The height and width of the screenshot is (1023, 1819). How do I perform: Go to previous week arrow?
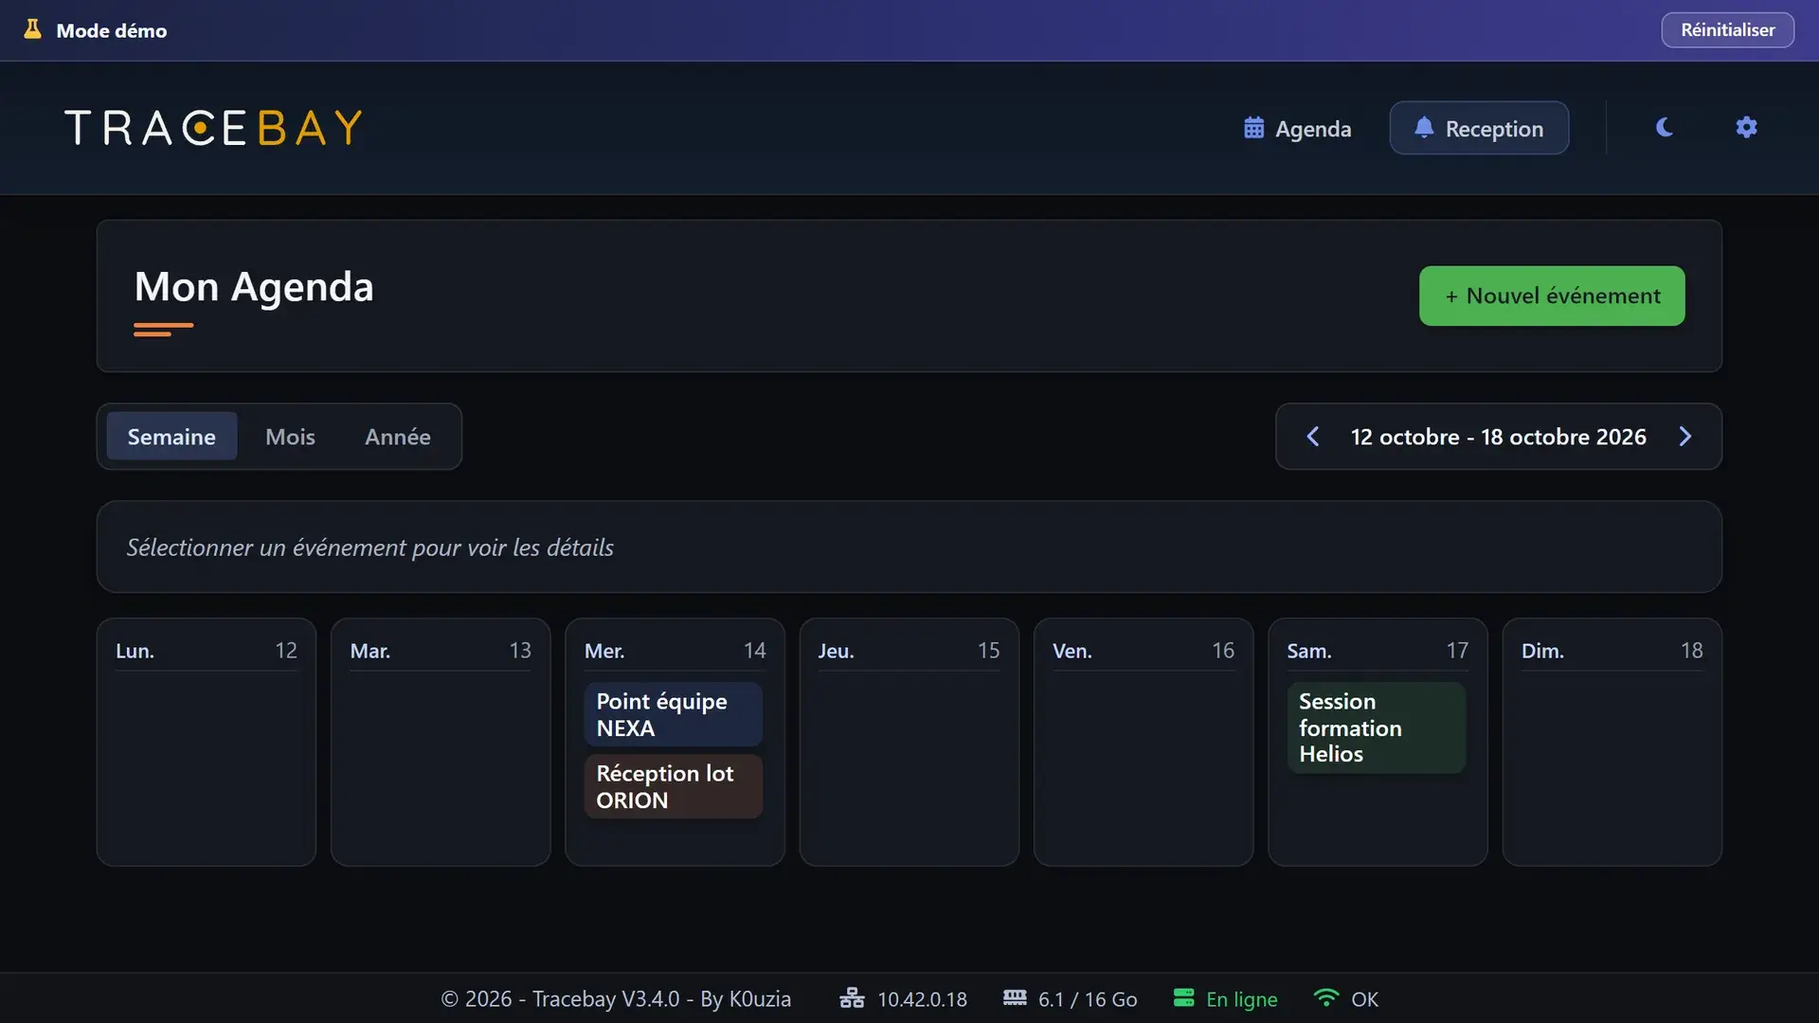pos(1312,437)
